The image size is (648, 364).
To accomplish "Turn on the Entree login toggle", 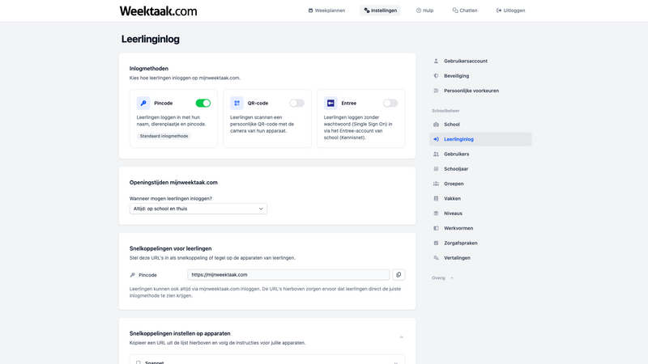I will point(390,104).
